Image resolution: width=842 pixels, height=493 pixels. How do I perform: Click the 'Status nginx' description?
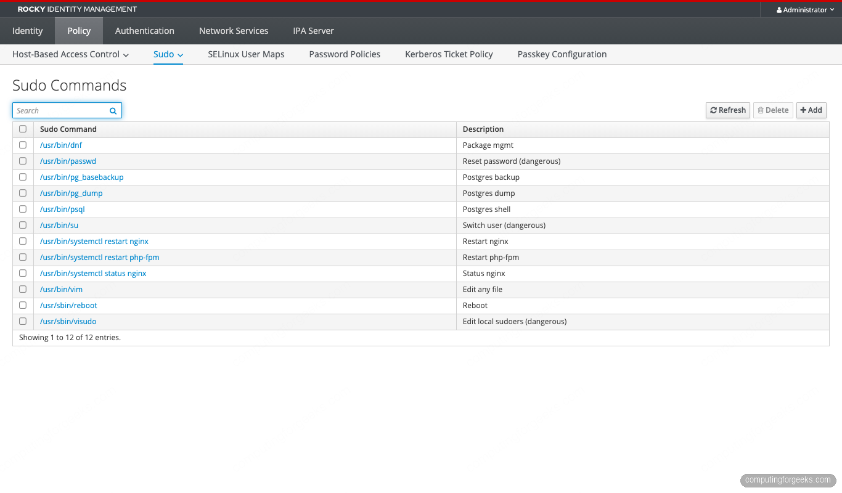click(484, 274)
